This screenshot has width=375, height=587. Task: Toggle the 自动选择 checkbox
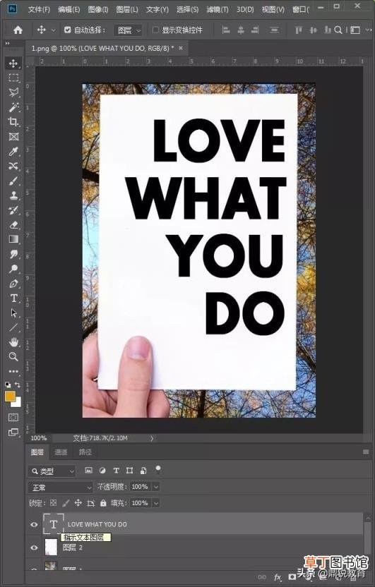pos(67,30)
